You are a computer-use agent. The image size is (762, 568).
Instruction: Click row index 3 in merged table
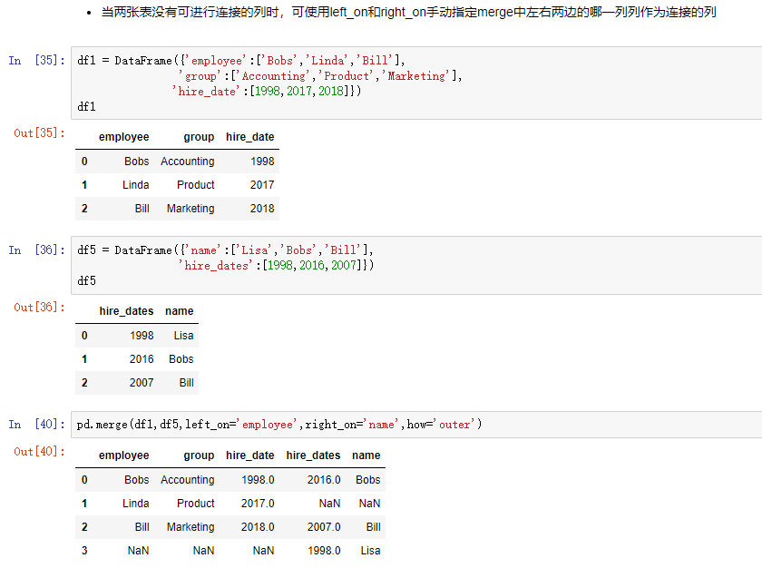click(84, 551)
